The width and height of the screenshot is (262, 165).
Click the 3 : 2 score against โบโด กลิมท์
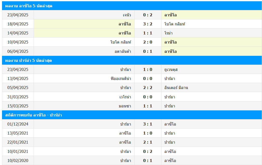coord(148,24)
